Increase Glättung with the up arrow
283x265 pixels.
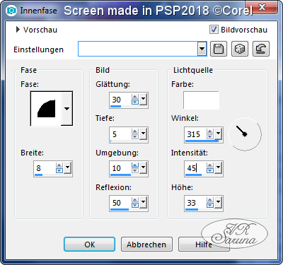[135, 97]
